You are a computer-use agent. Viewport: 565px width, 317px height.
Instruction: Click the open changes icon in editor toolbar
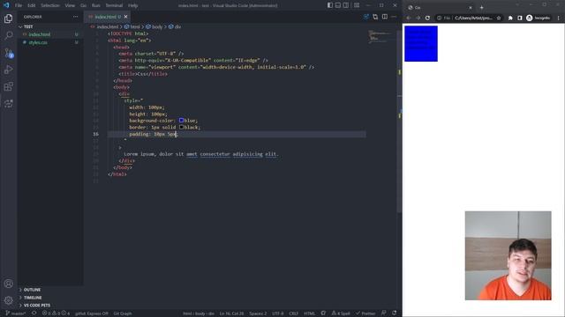pos(375,17)
